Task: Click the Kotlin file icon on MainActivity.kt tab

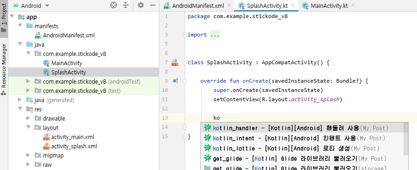Action: (x=306, y=6)
